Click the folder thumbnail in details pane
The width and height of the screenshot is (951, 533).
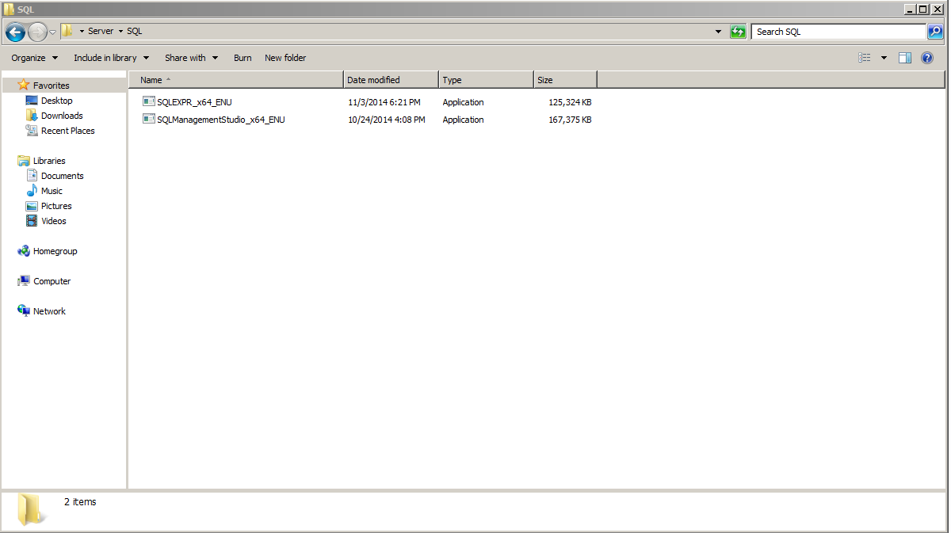point(32,510)
